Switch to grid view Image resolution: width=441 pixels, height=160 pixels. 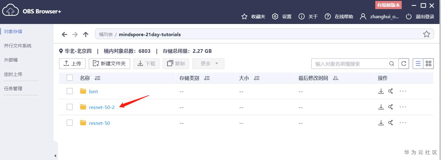pos(429,63)
